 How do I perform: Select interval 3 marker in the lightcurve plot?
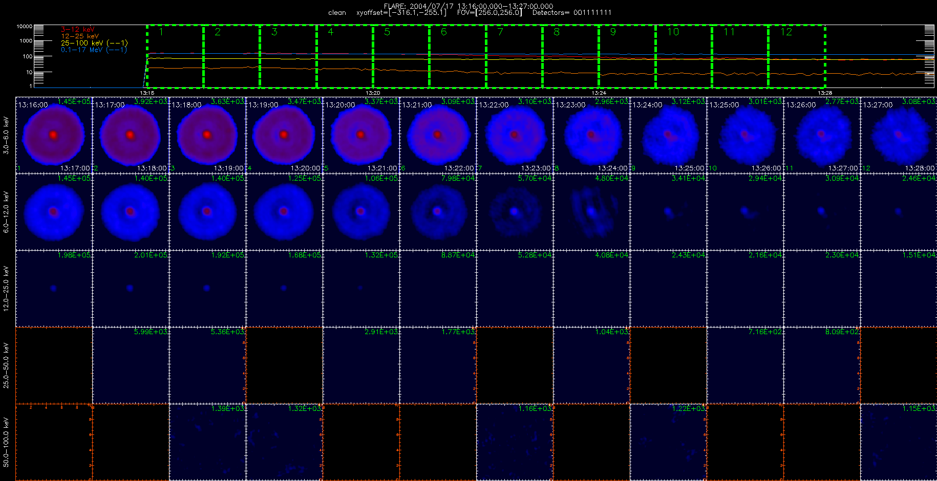274,32
